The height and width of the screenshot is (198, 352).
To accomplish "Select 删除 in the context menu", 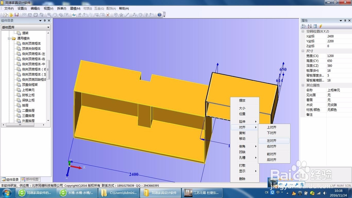I will (245, 179).
